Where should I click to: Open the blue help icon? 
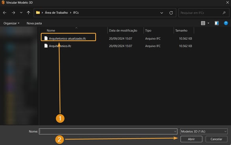click(226, 23)
